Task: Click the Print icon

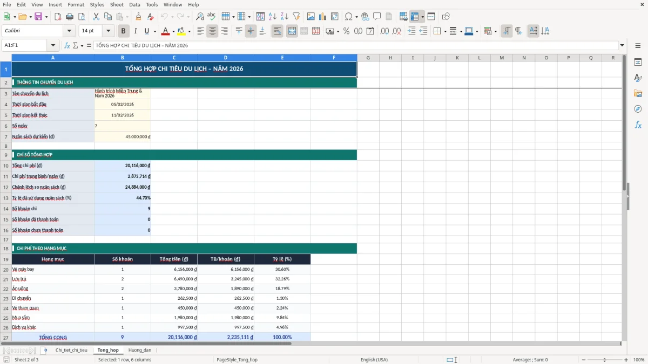Action: (x=70, y=17)
